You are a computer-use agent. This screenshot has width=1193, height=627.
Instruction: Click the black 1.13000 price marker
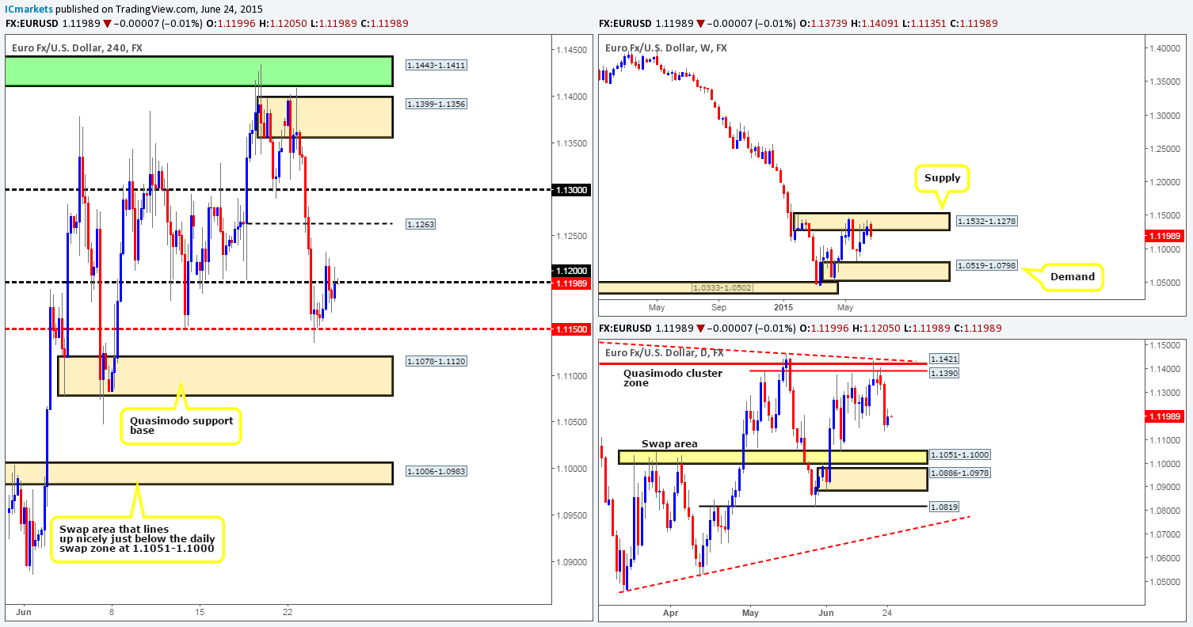[571, 190]
